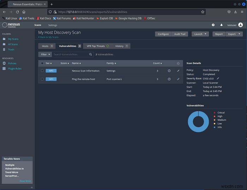Open the table settings gear icon
This screenshot has width=247, height=190.
178,63
